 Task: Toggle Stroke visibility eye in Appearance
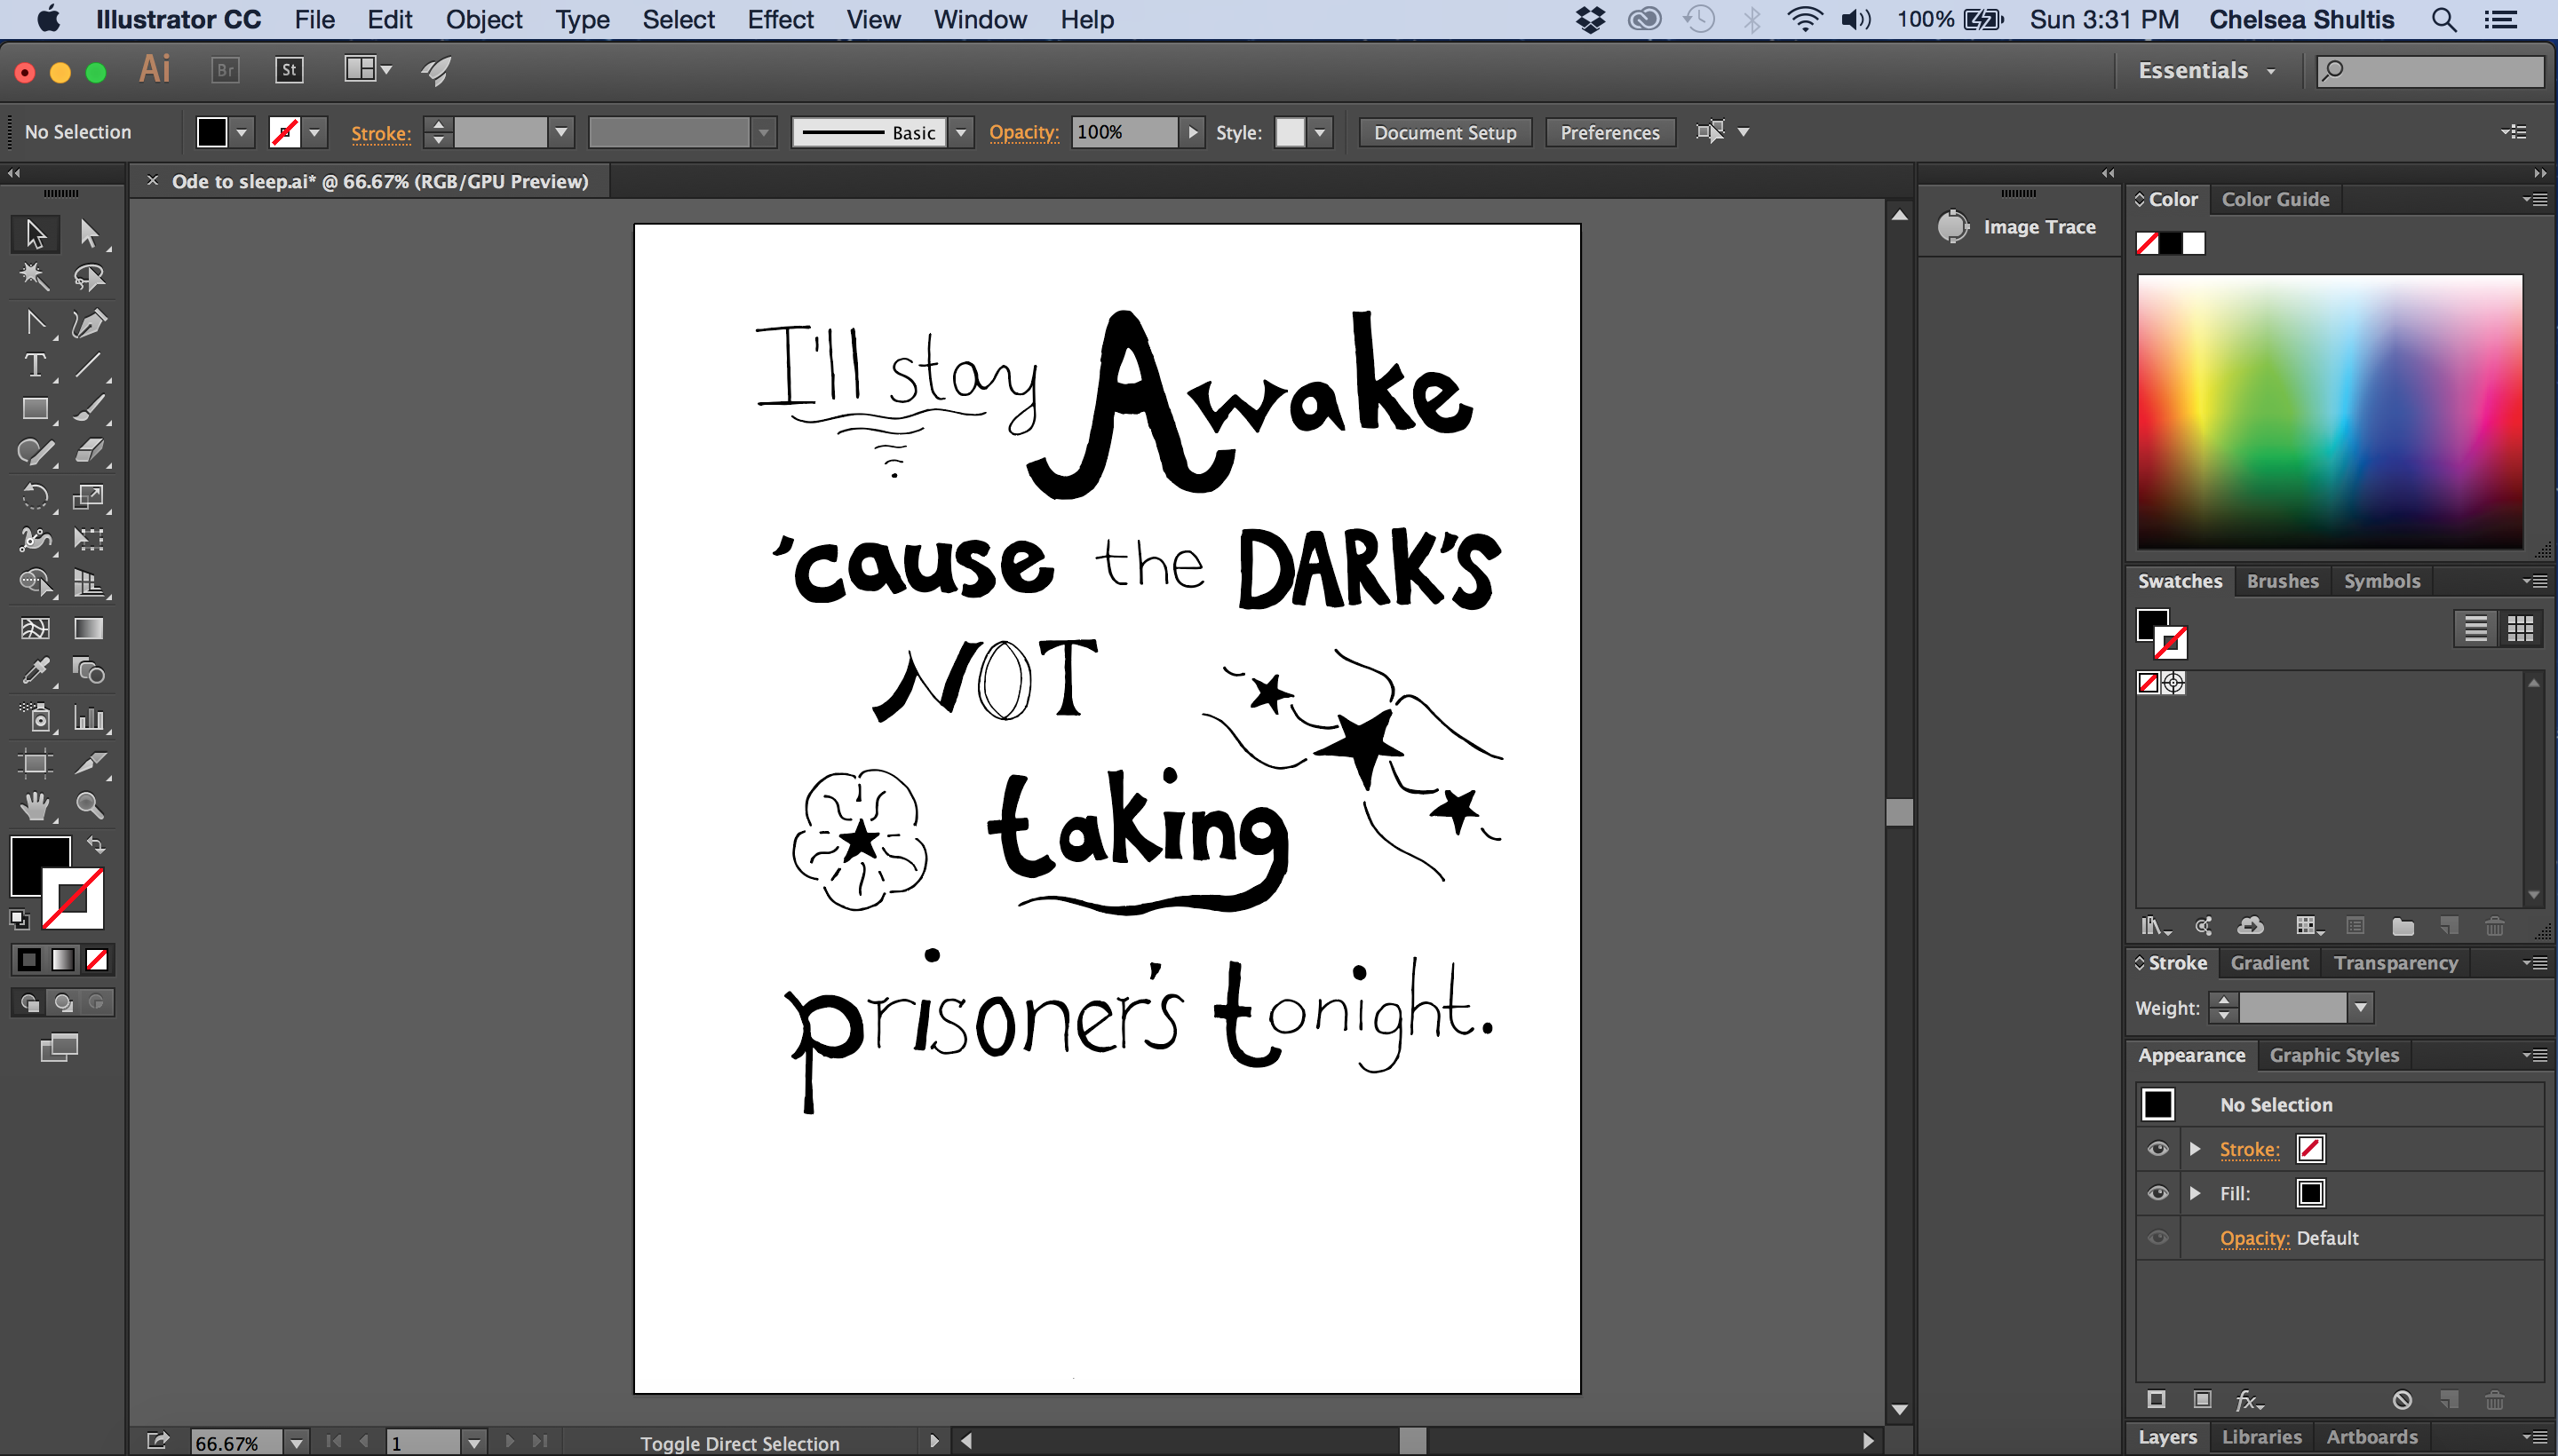coord(2157,1149)
